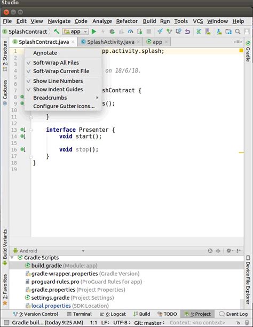Screen dimensions: 253x327
Task: Click the Revert purple arrow icon
Action: (187, 31)
